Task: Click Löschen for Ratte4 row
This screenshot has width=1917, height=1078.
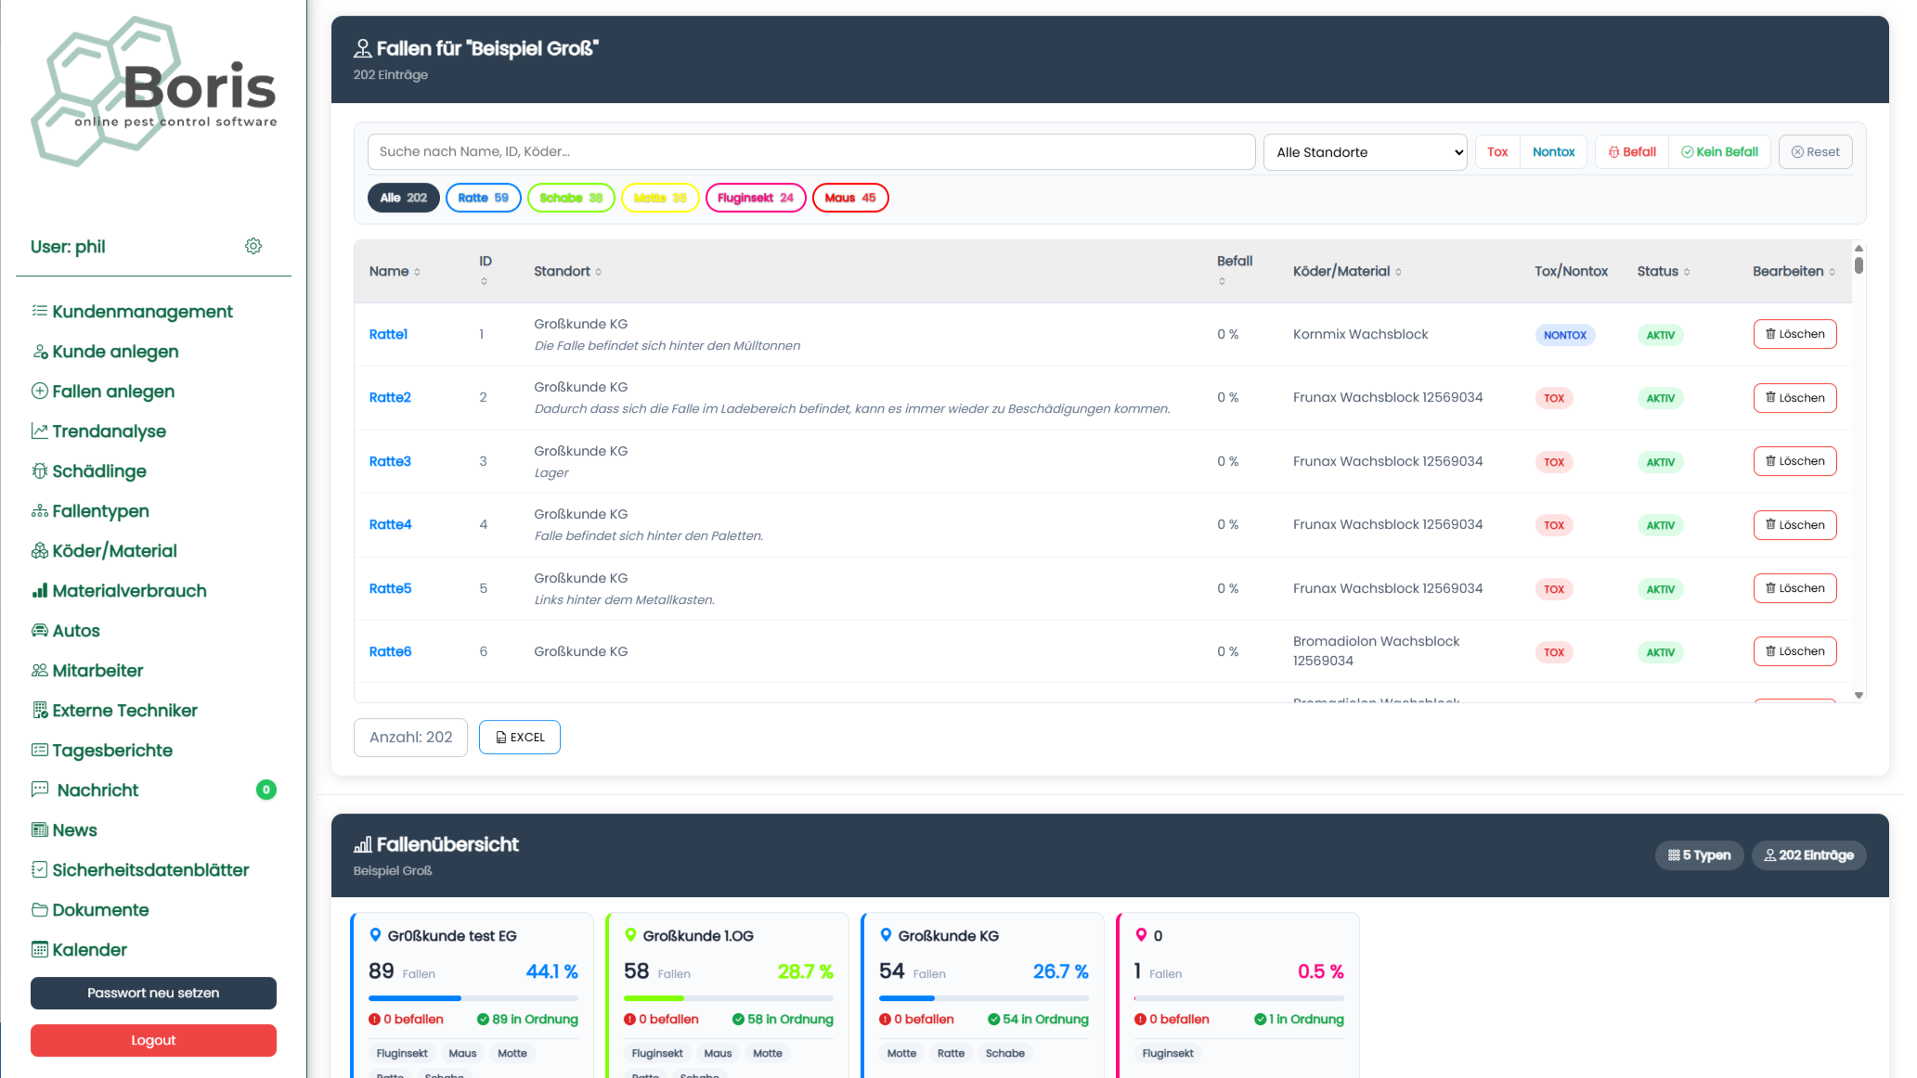Action: [1794, 525]
